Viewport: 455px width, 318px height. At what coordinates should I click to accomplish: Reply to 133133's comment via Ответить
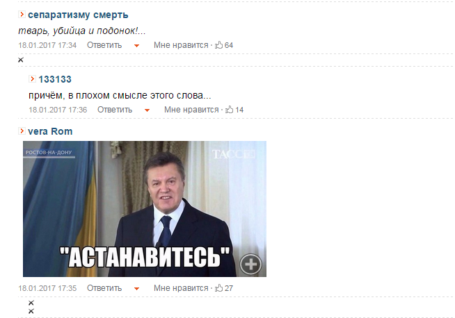(x=115, y=110)
